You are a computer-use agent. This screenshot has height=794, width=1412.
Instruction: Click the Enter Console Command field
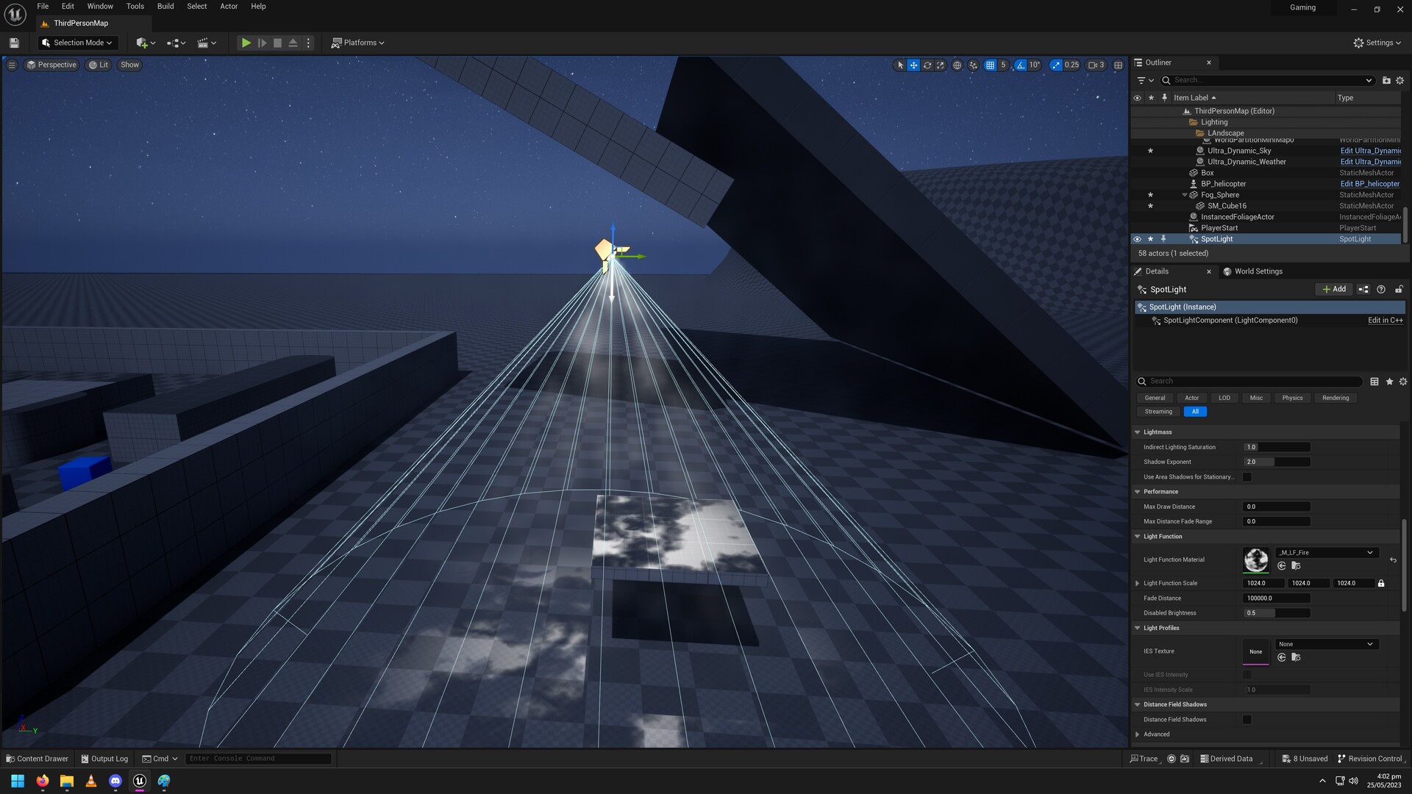point(259,758)
